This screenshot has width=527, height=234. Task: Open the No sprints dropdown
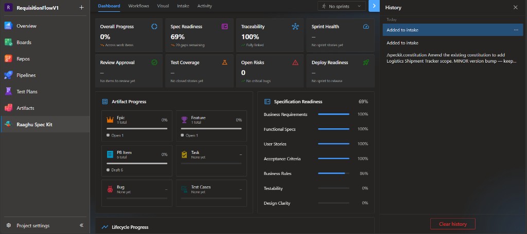(342, 6)
